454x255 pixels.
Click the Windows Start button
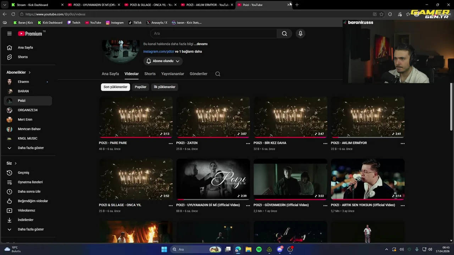164,249
